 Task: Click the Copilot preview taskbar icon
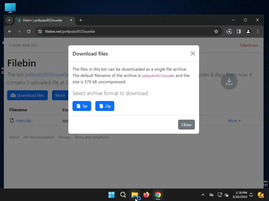tap(261, 195)
